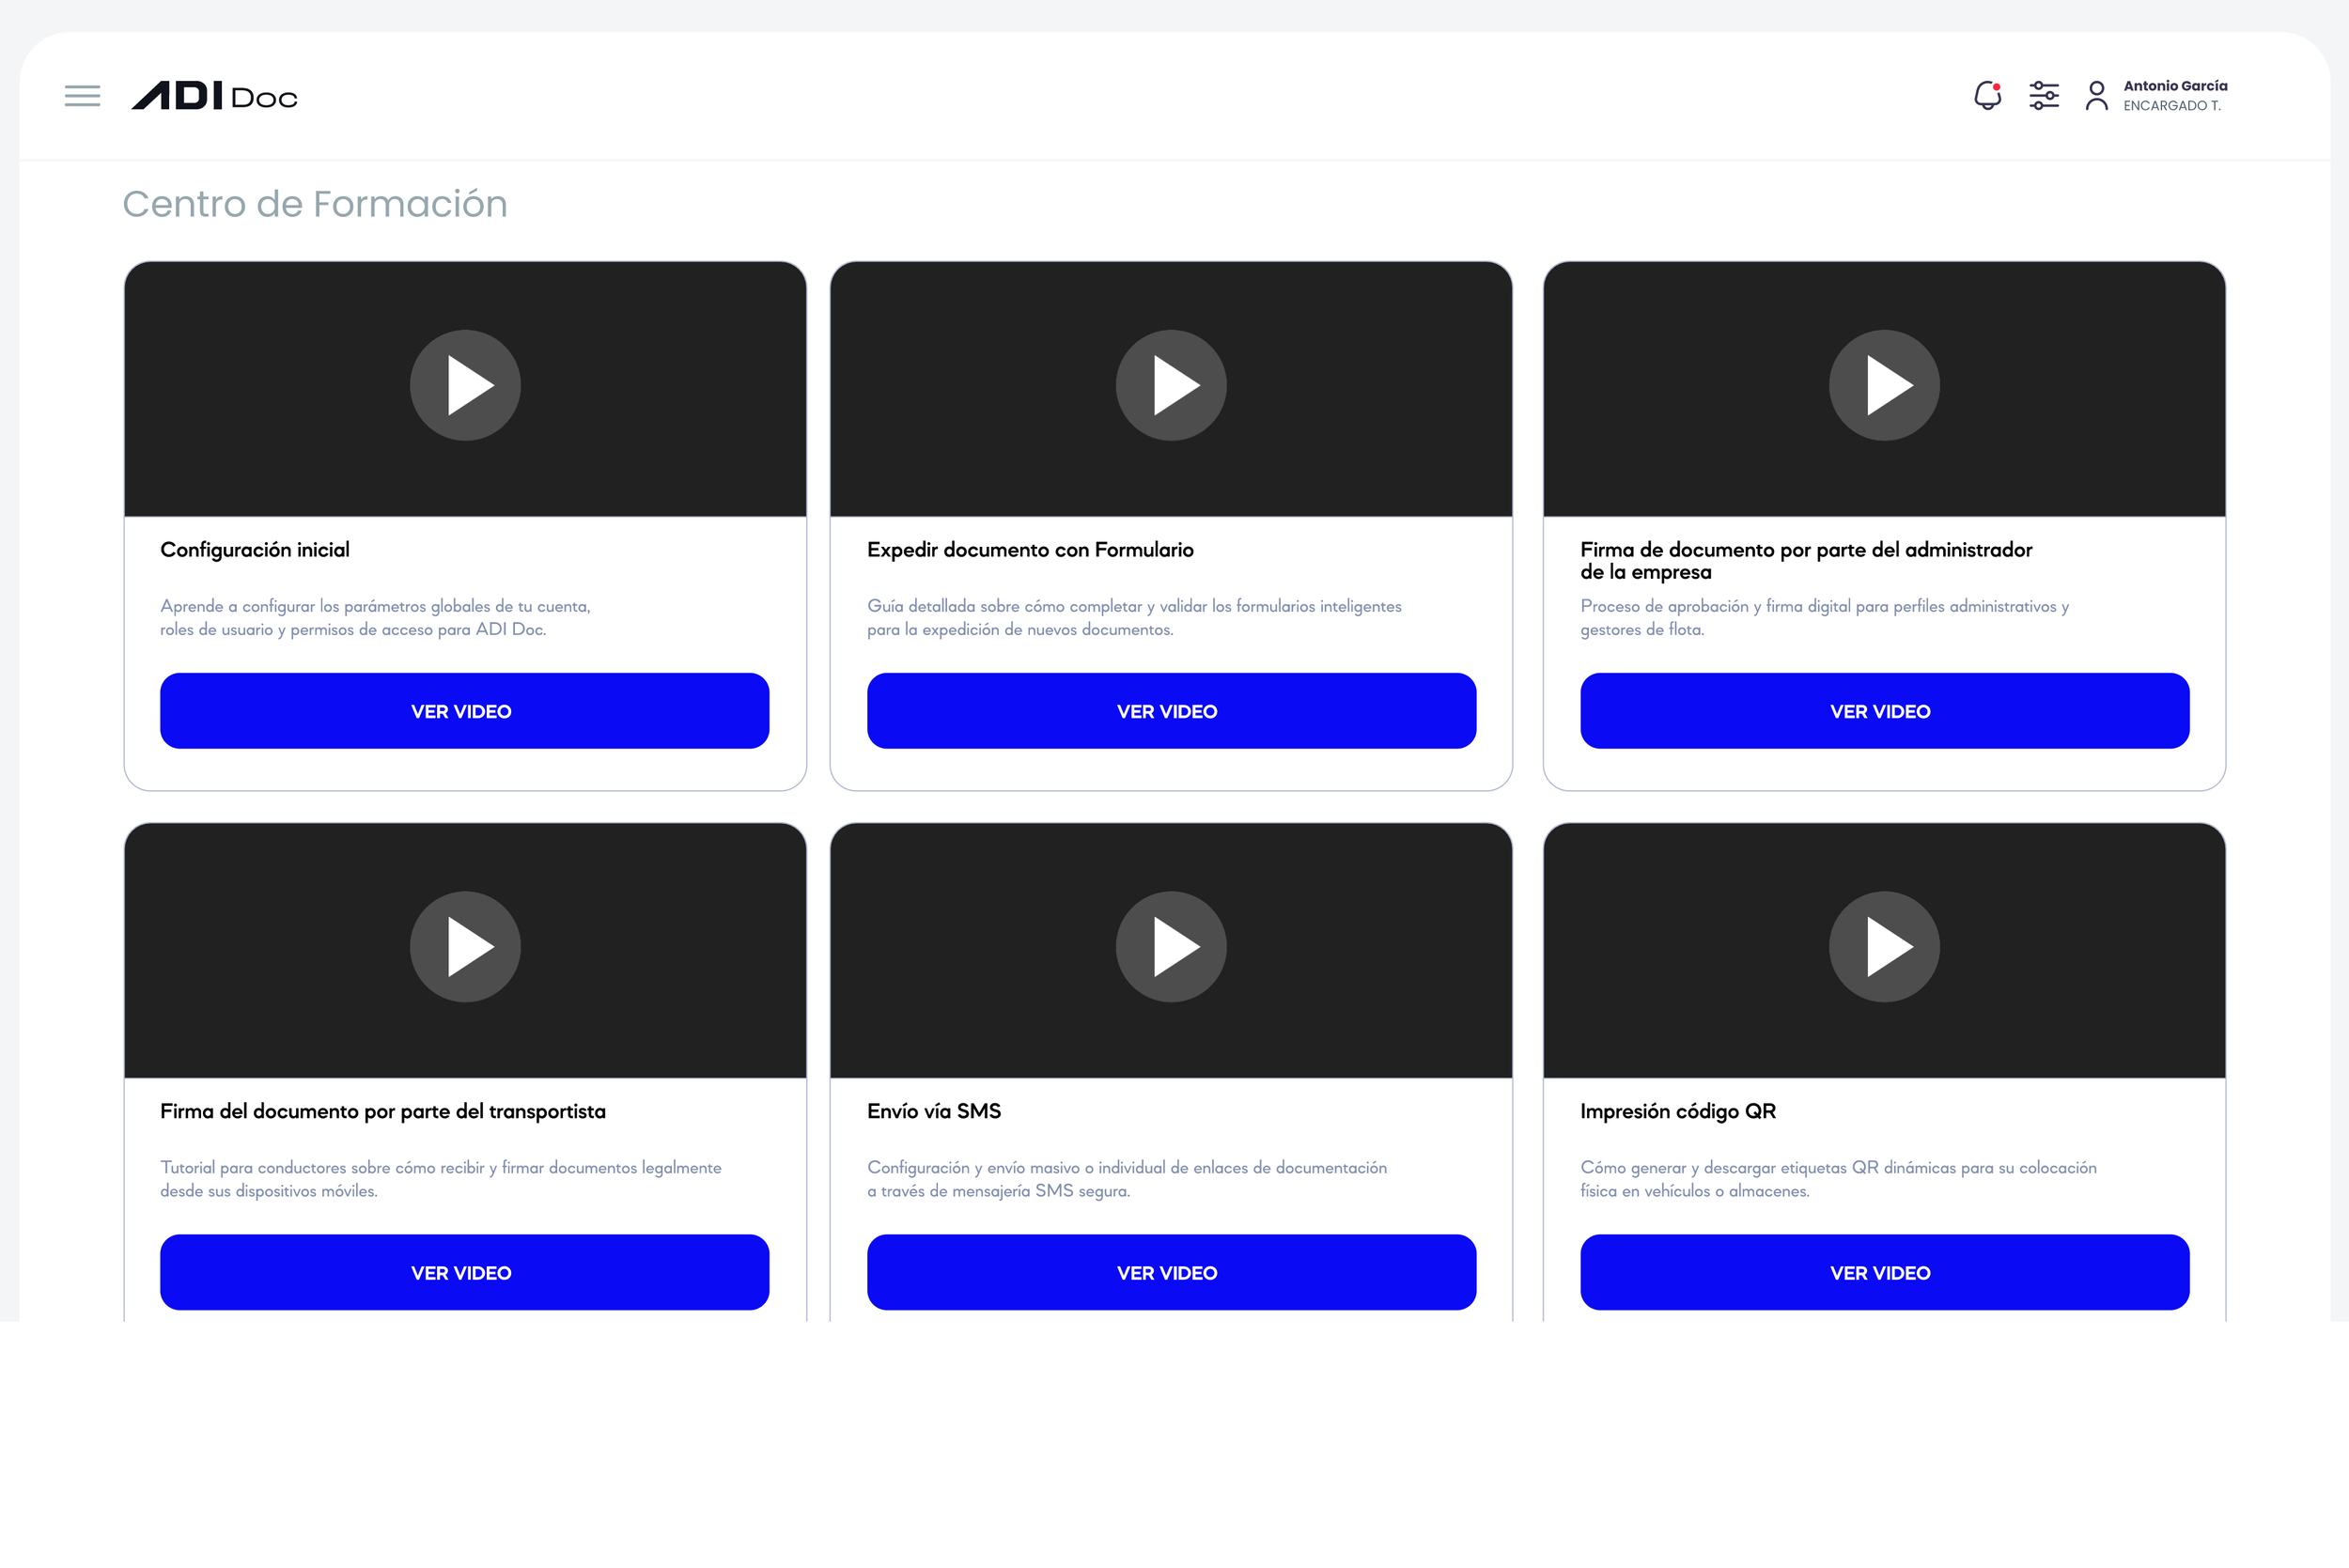
Task: Open the filter settings sliders icon
Action: click(x=2043, y=96)
